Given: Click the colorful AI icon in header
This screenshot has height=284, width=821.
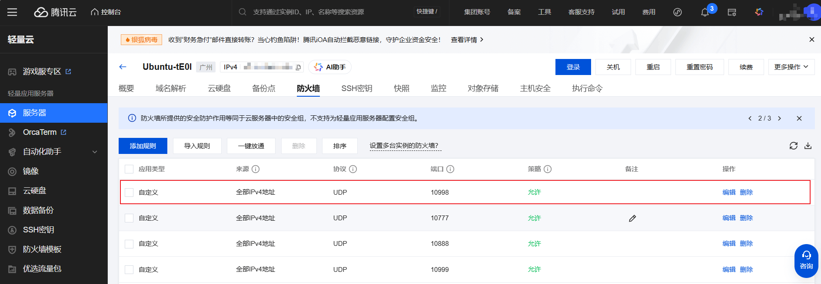Looking at the screenshot, I should 759,12.
